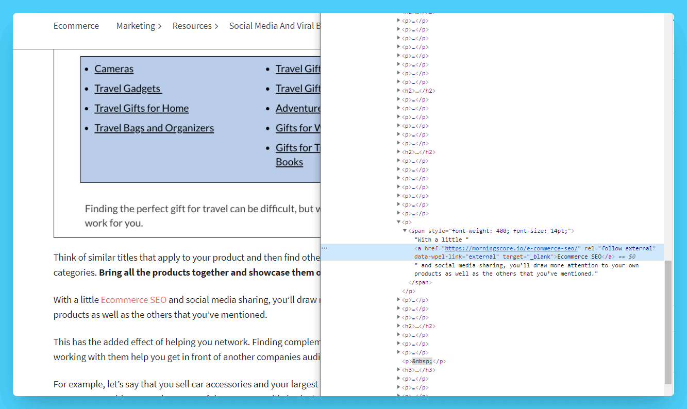Viewport: 687px width, 409px height.
Task: Click the ellipsis icon beside the selected anchor row
Action: coord(324,248)
